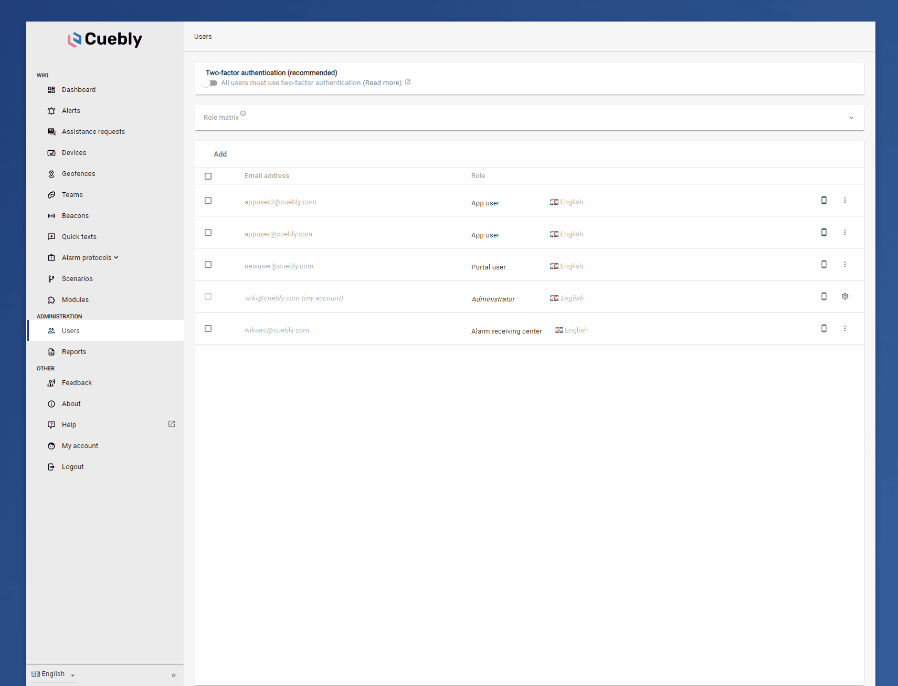Expand the Role matrix panel
The image size is (898, 686).
pyautogui.click(x=851, y=117)
